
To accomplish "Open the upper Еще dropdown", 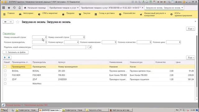I will [191, 29].
